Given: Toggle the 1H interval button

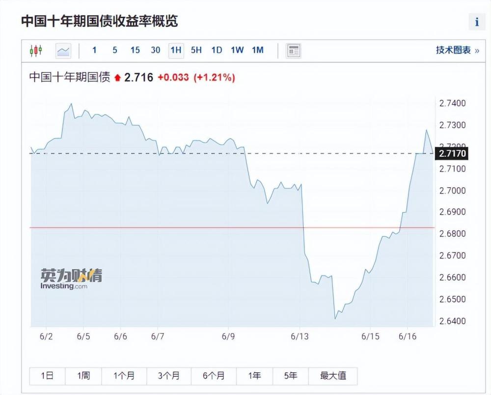Looking at the screenshot, I should (x=176, y=50).
